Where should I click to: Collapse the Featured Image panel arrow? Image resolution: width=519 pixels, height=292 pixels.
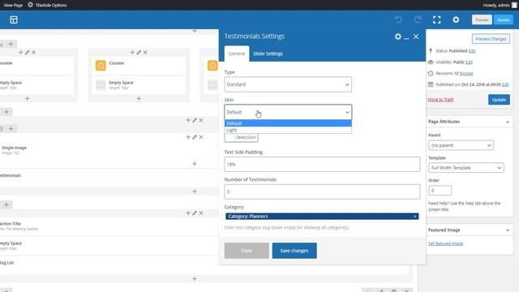coord(508,230)
